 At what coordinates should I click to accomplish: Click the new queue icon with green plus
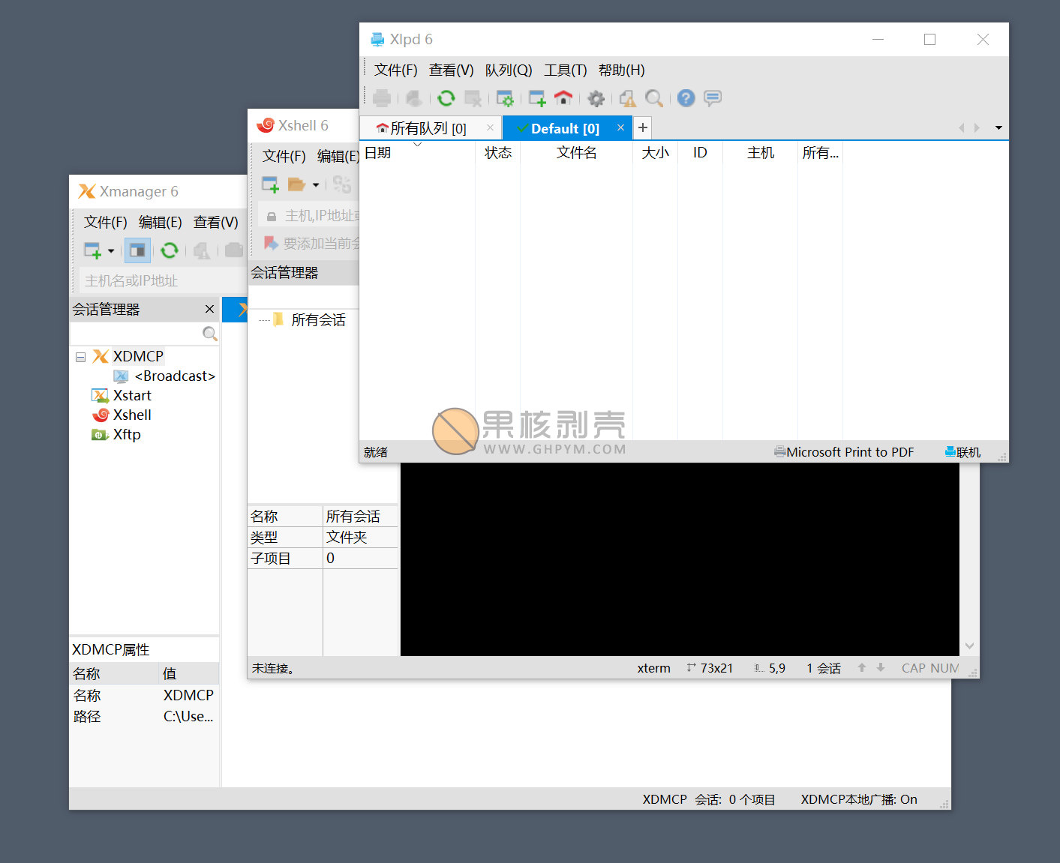coord(537,98)
